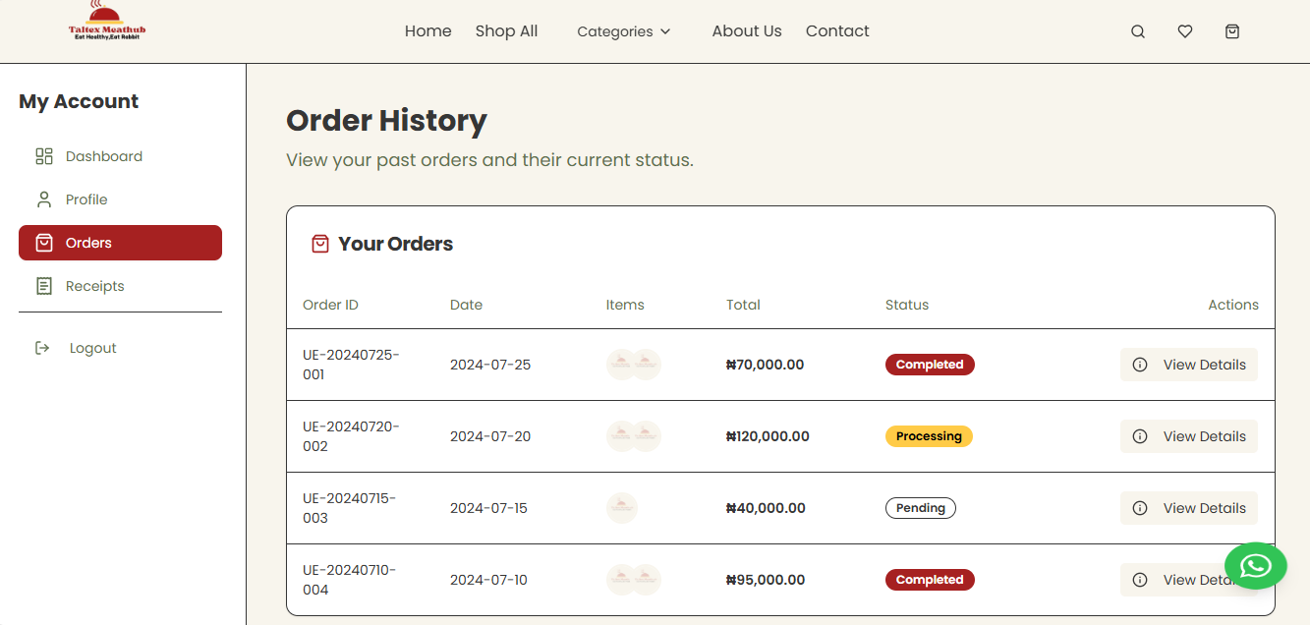Click the green WhatsApp chat button
Viewport: 1310px width, 625px height.
tap(1255, 566)
